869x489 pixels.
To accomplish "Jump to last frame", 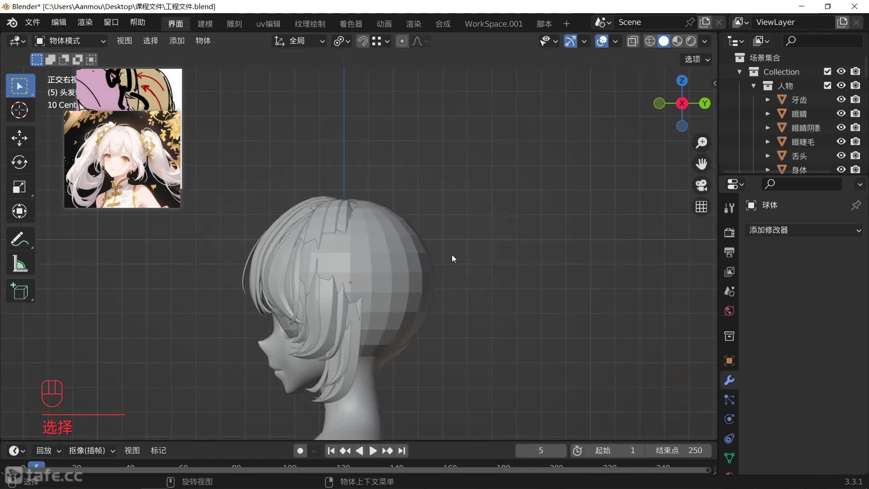I will [402, 451].
